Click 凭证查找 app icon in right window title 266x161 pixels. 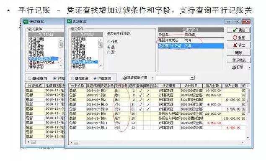point(69,21)
